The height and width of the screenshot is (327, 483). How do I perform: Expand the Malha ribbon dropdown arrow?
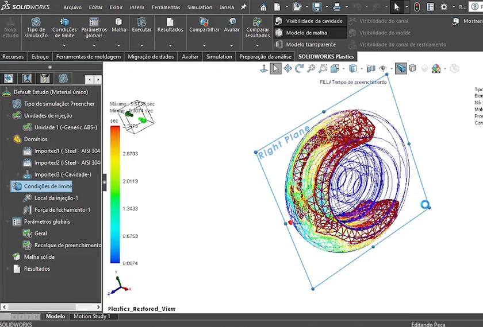pos(118,45)
